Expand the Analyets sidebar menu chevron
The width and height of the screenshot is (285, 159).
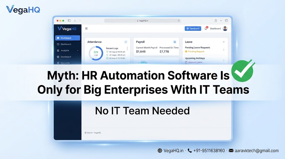click(78, 51)
